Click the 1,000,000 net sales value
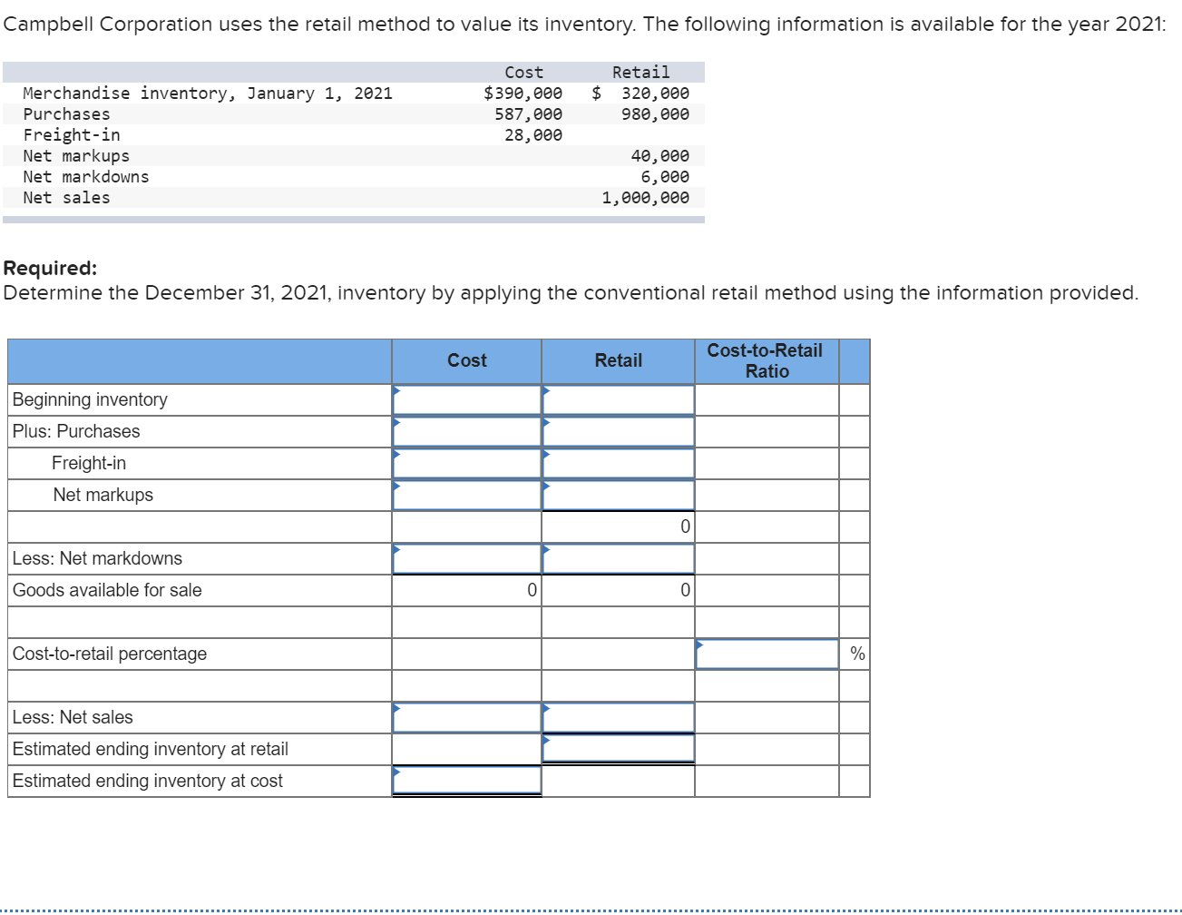 pos(645,197)
